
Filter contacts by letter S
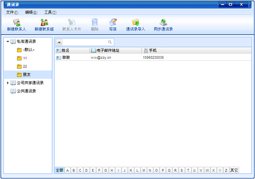point(182,170)
